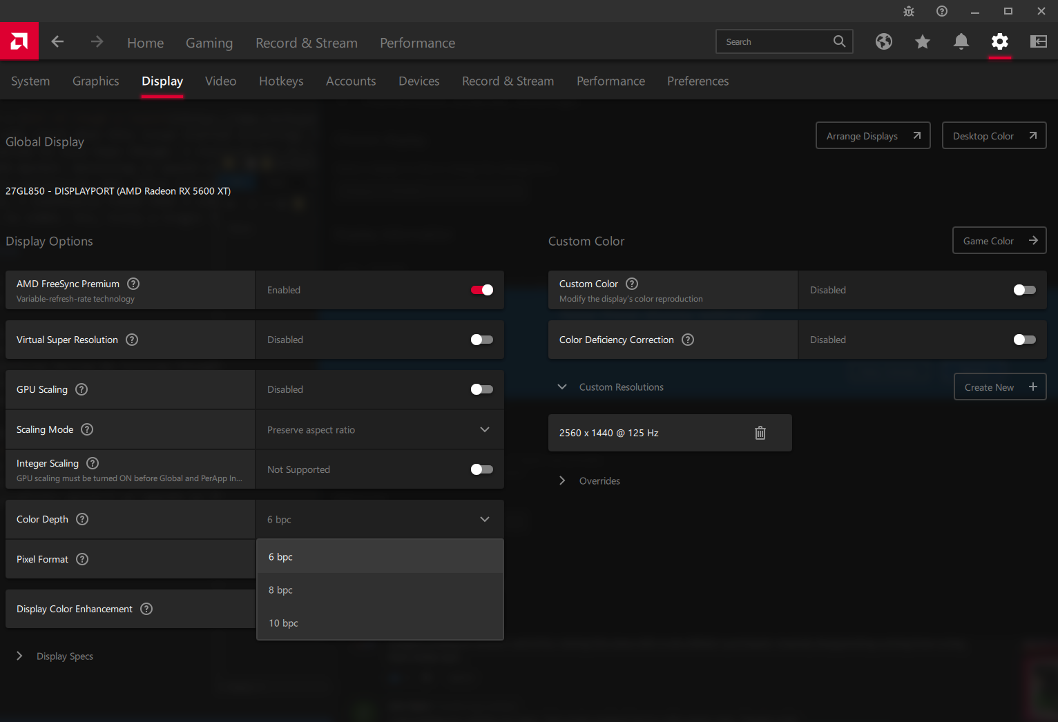Go back with the left arrow
This screenshot has height=722, width=1058.
pyautogui.click(x=57, y=41)
